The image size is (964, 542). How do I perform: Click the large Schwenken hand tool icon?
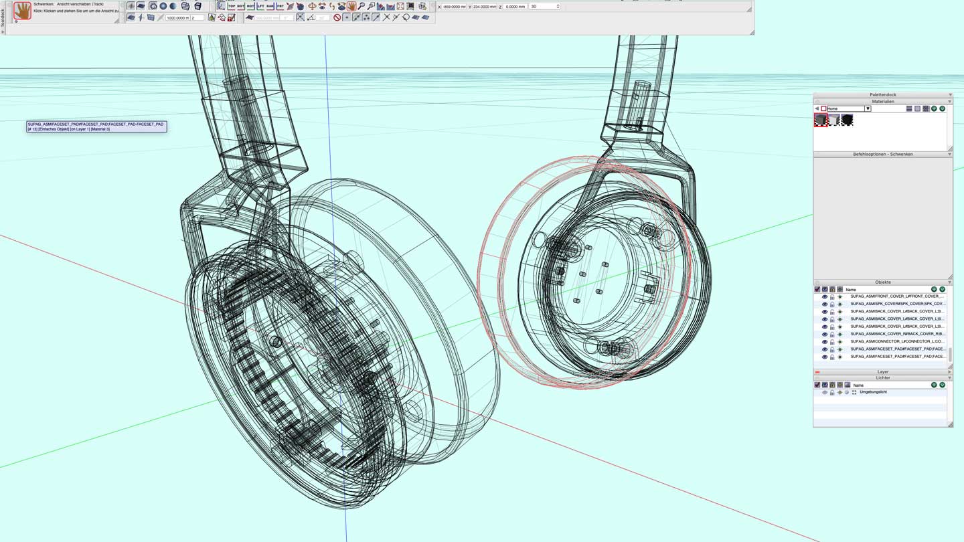click(x=22, y=10)
